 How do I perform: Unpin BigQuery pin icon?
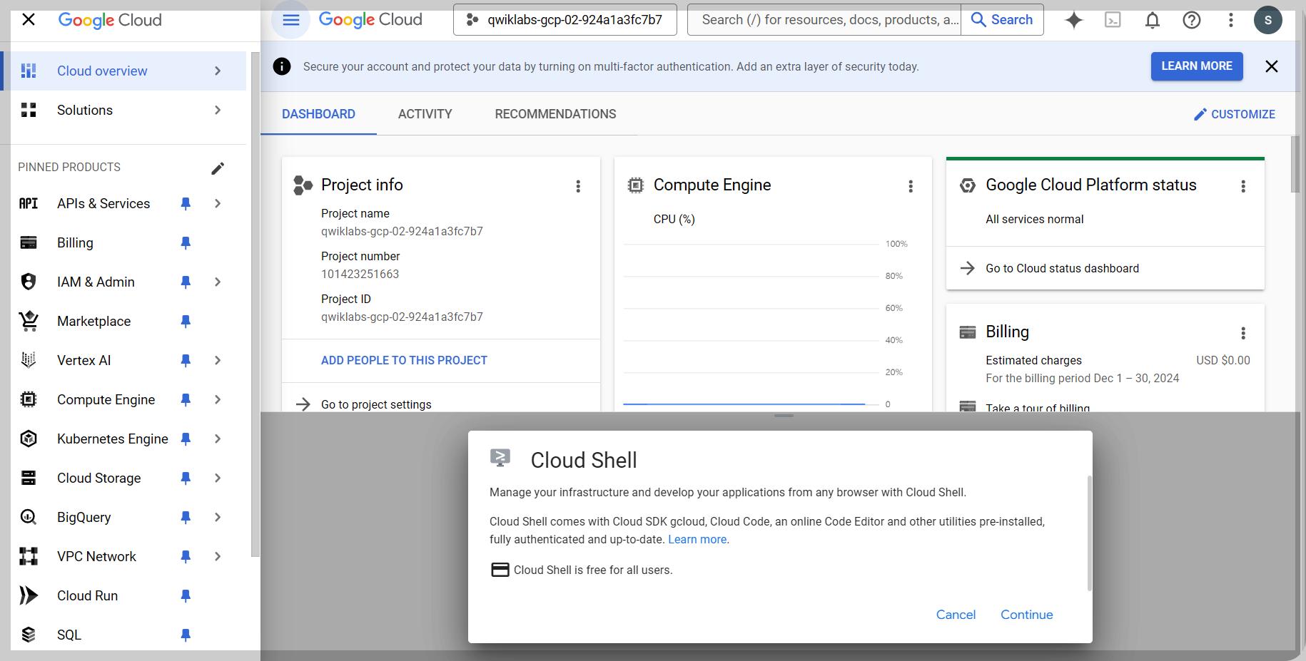coord(186,517)
